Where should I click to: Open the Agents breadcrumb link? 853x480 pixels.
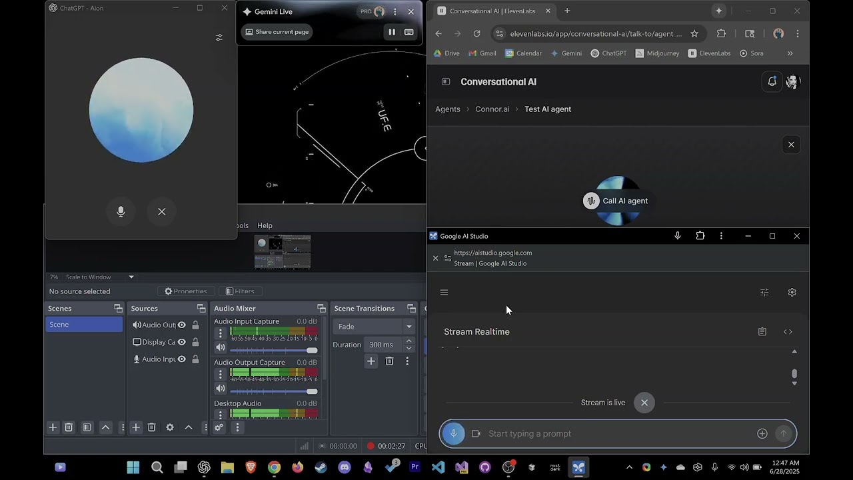(448, 109)
